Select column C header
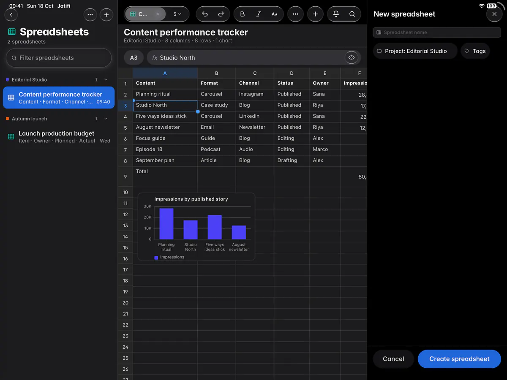507x380 pixels. coord(255,73)
